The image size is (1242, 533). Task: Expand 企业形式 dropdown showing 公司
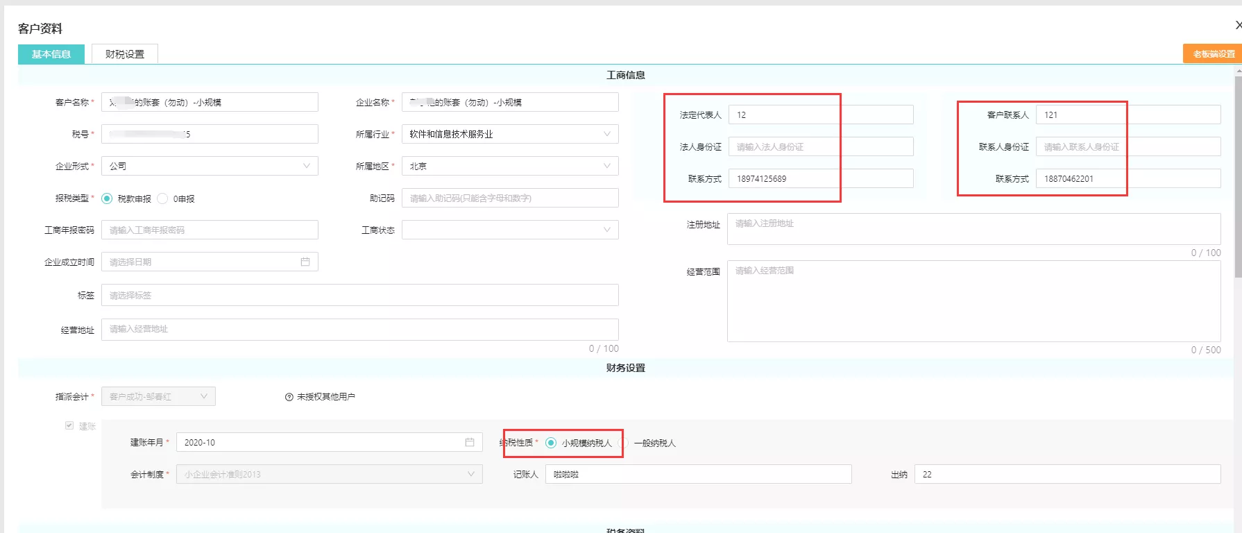(210, 166)
